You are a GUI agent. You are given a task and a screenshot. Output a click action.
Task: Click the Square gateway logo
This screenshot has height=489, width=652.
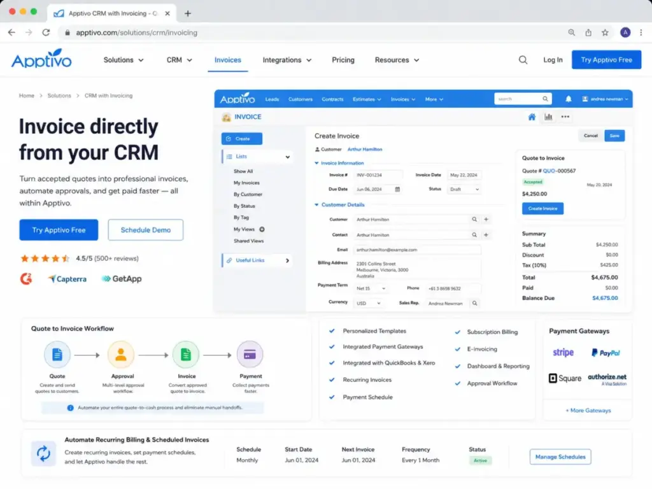point(565,378)
